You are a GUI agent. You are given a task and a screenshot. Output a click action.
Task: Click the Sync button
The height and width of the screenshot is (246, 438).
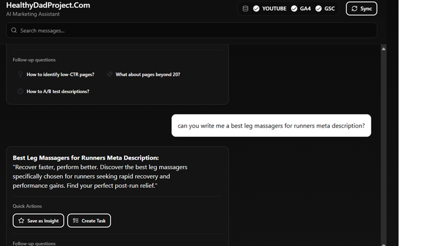point(361,9)
